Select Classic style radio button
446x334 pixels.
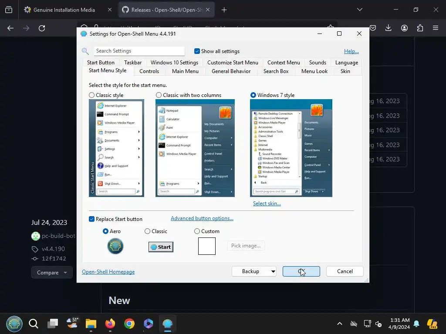pyautogui.click(x=91, y=95)
